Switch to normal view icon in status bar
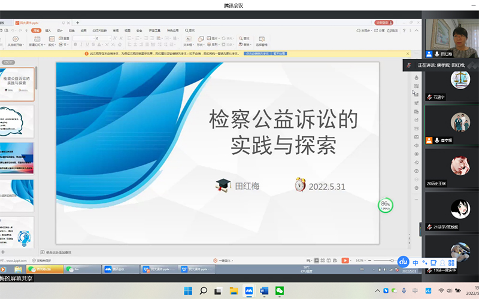Image resolution: width=479 pixels, height=299 pixels. (x=317, y=260)
